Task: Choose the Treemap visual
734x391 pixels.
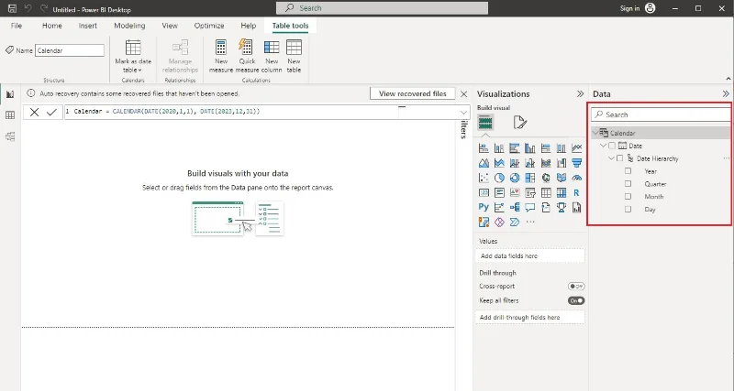Action: pyautogui.click(x=530, y=178)
